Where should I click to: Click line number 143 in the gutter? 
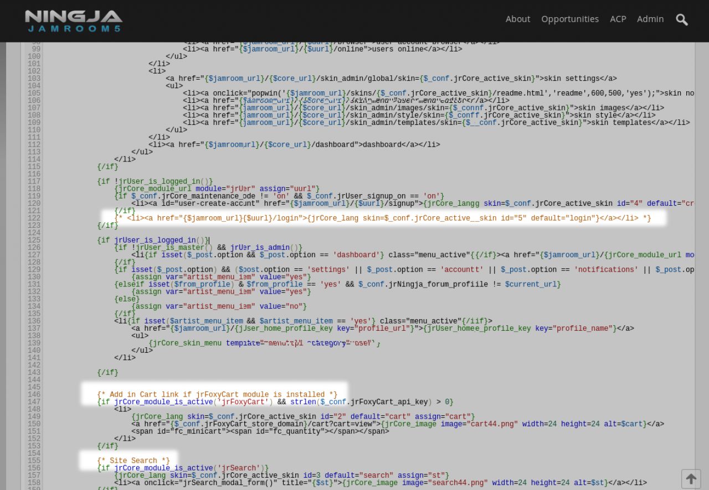[x=34, y=373]
